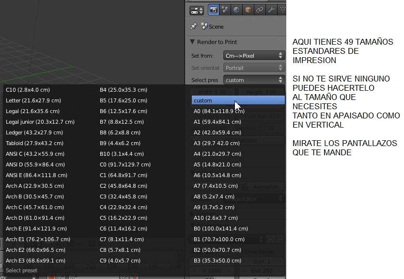Pick C3 (32.4x45.8 cm) from list
Image resolution: width=404 pixels, height=279 pixels.
124,197
